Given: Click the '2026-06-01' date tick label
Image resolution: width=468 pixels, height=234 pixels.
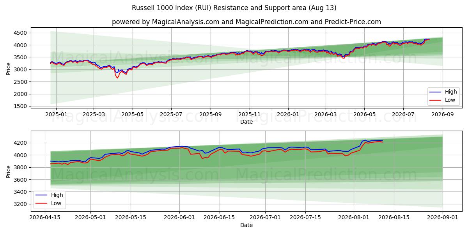Looking at the screenshot, I should pos(180,218).
